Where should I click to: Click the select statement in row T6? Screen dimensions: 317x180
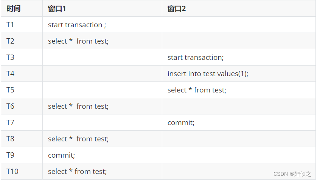78,106
